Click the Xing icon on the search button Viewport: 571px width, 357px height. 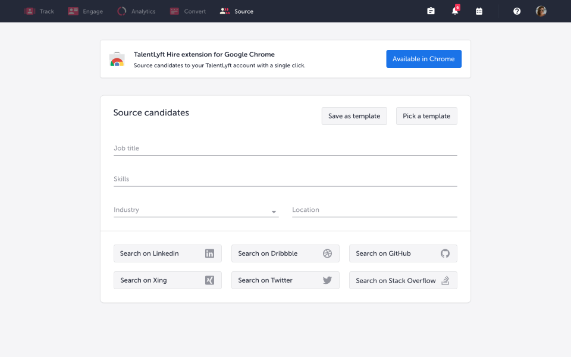click(209, 280)
